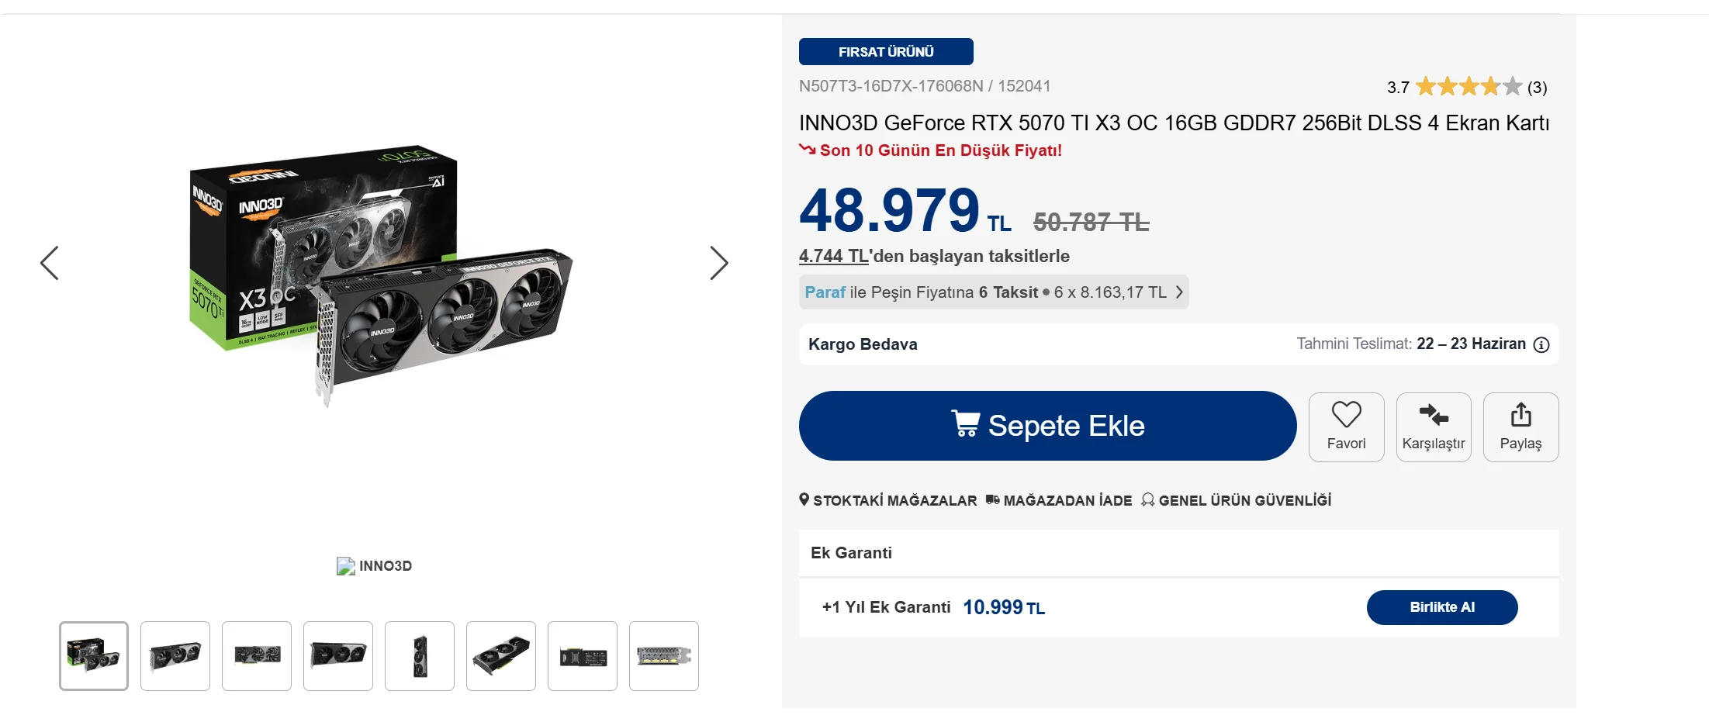Open the 4.744 TL installment link
Screen dimensions: 1709x722
pyautogui.click(x=833, y=256)
